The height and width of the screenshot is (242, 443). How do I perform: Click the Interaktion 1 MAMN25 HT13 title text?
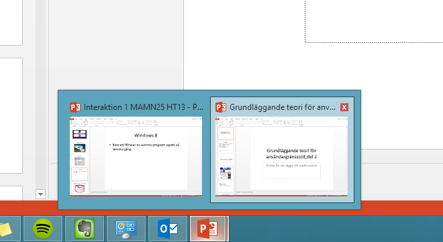[143, 107]
